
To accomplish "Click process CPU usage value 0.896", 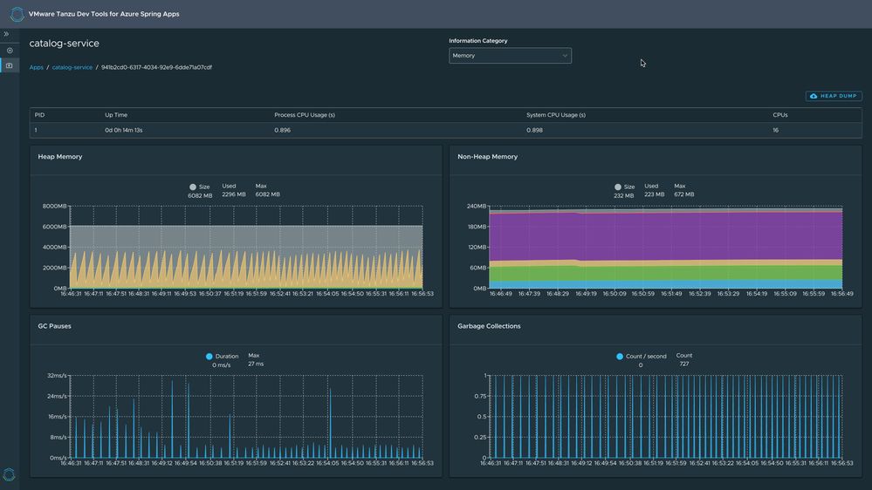I will pyautogui.click(x=282, y=130).
